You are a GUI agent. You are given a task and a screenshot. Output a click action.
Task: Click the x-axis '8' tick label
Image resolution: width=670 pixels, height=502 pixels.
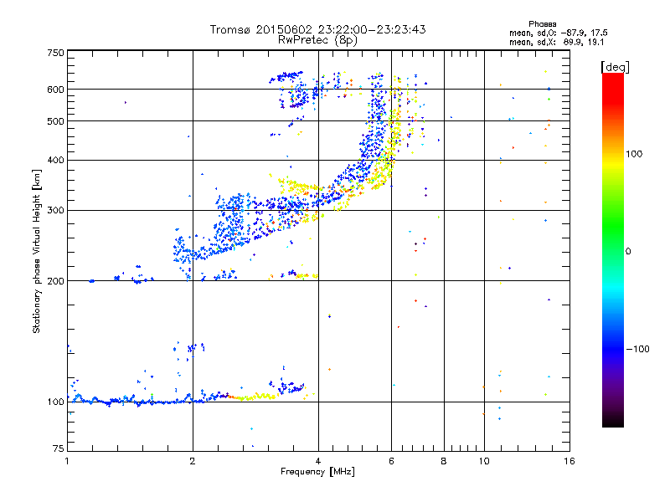[x=444, y=461]
